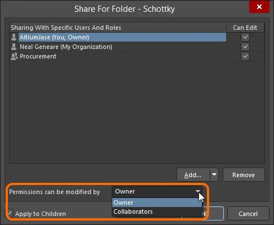Select the AltiumJase (You, Owner) row
The width and height of the screenshot is (274, 225).
tap(122, 37)
